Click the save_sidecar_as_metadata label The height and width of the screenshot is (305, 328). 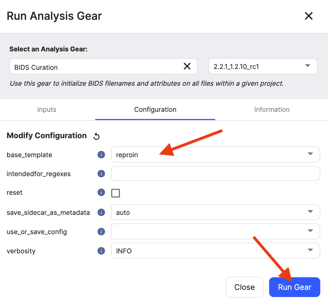tap(48, 212)
